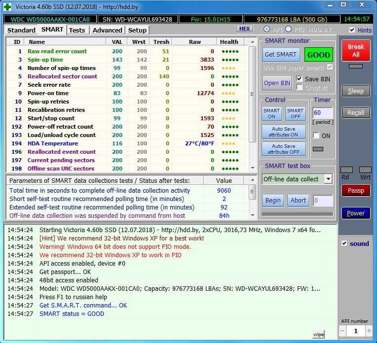Click the Open BIN button

pyautogui.click(x=277, y=83)
